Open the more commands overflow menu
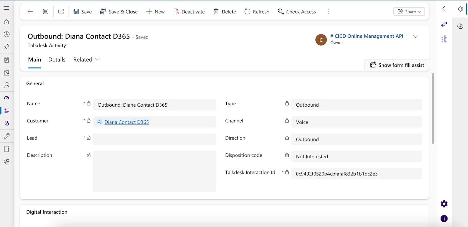 point(328,12)
